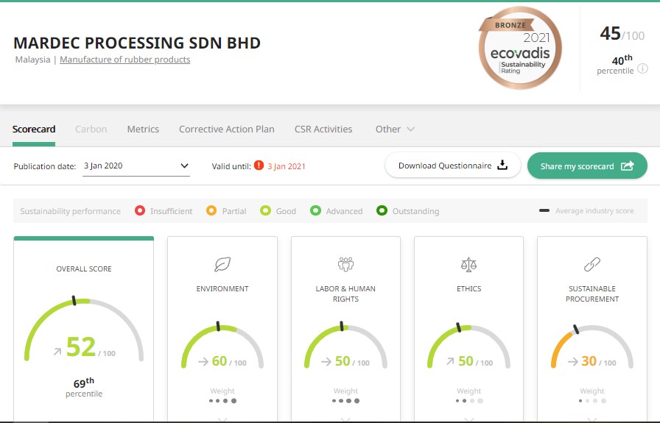
Task: Click the arrow beside Sustainable Procurement score 30
Action: [x=573, y=362]
